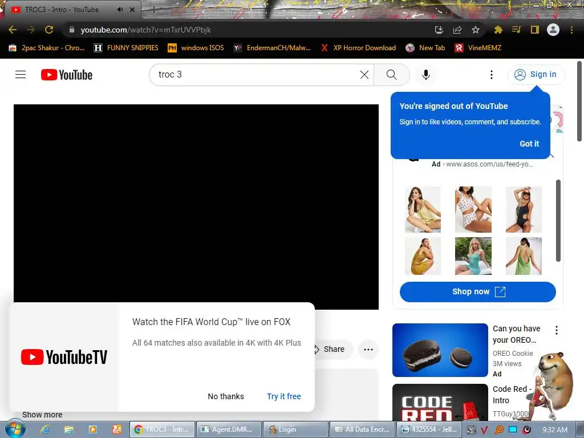Viewport: 584px width, 438px height.
Task: Bookmark this page with the star icon
Action: click(x=476, y=30)
